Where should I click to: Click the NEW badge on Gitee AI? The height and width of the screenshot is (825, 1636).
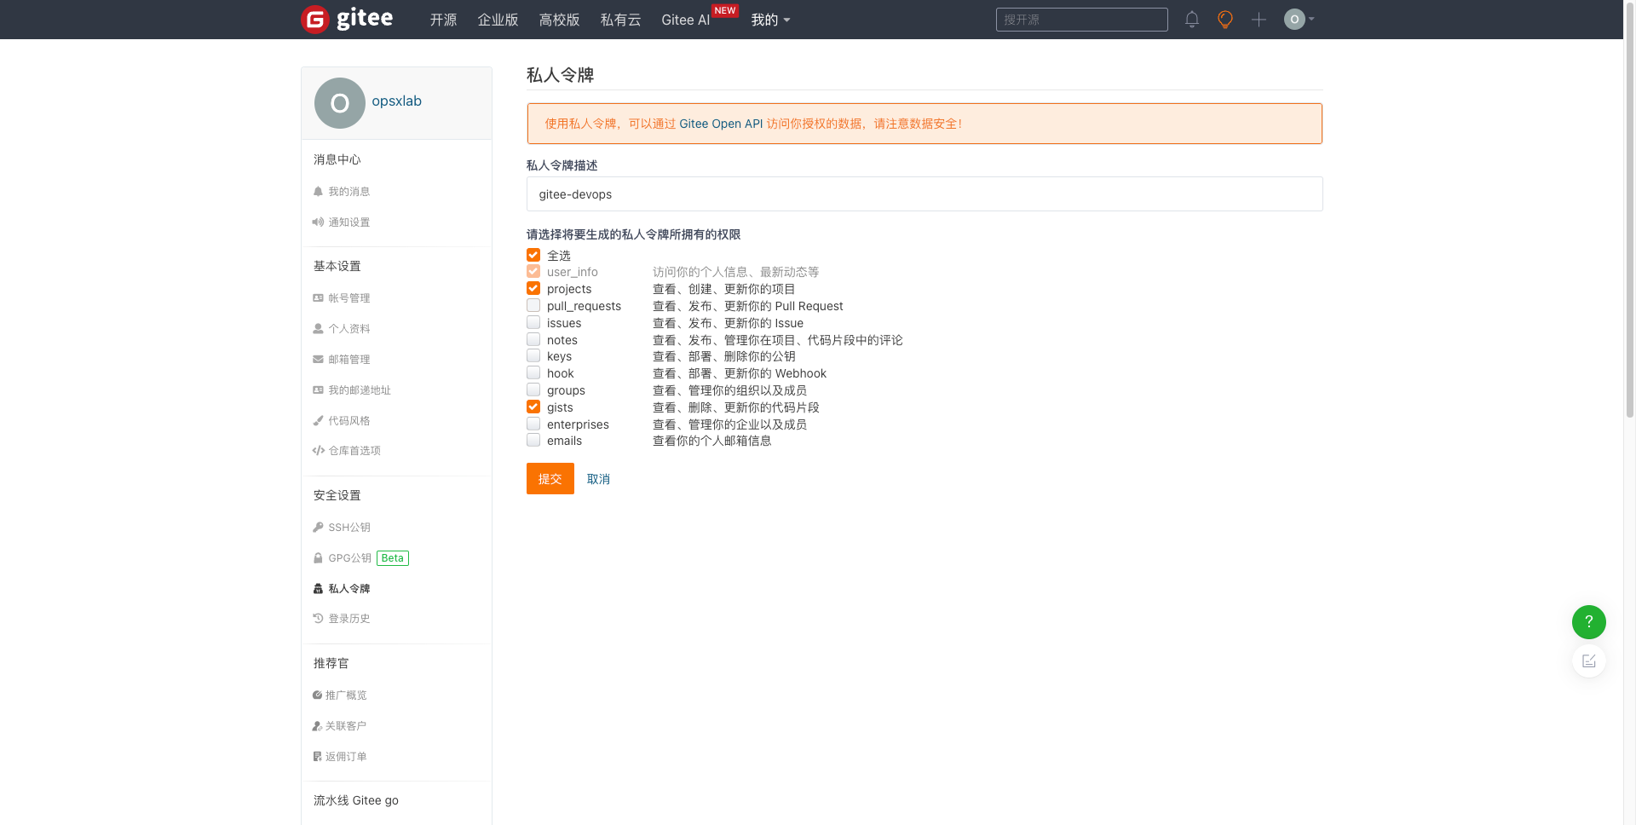[x=725, y=10]
